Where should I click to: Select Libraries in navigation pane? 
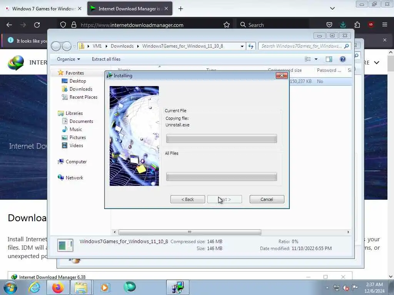(x=74, y=113)
